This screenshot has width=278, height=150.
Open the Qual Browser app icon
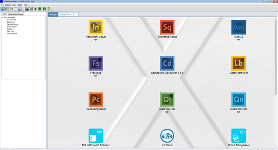(x=167, y=100)
